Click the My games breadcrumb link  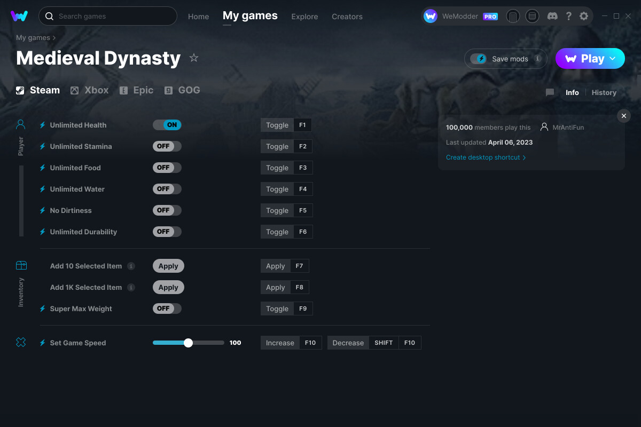pyautogui.click(x=33, y=38)
